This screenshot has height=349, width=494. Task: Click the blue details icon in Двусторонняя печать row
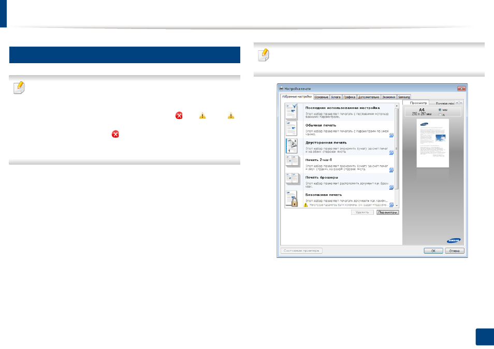pyautogui.click(x=391, y=152)
